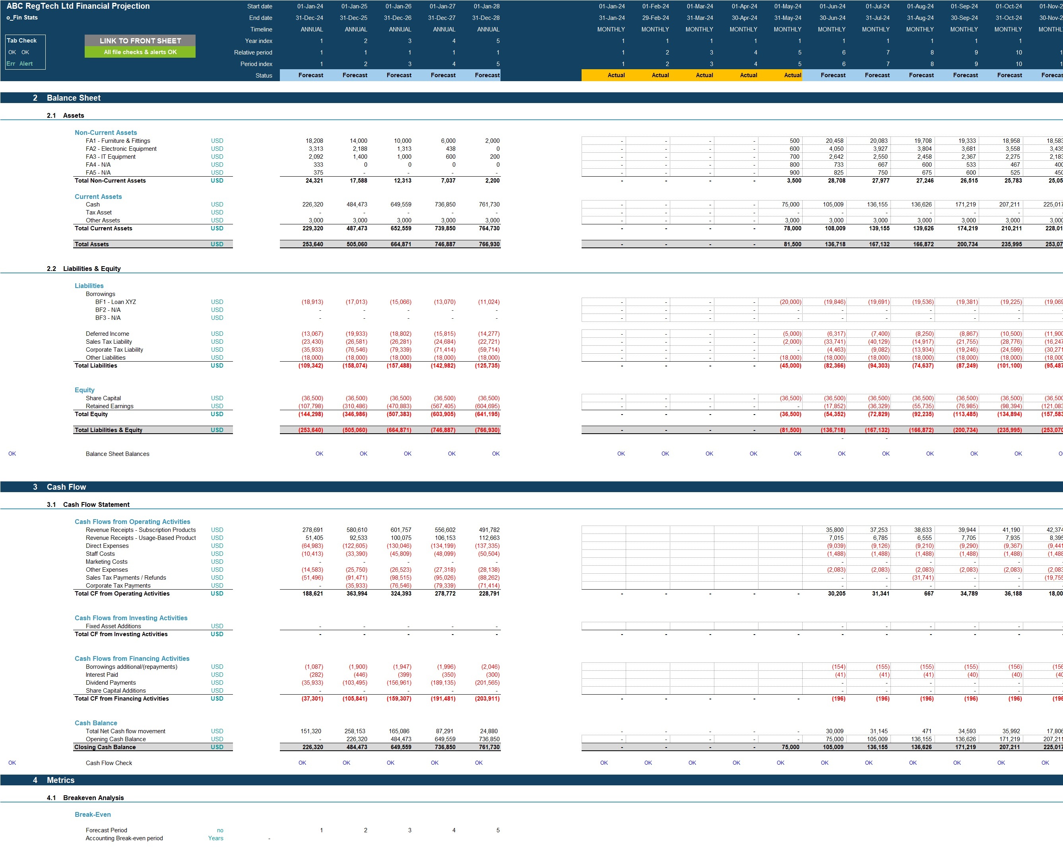Image resolution: width=1063 pixels, height=849 pixels.
Task: Select Interest Paid value (282)
Action: pyautogui.click(x=316, y=675)
